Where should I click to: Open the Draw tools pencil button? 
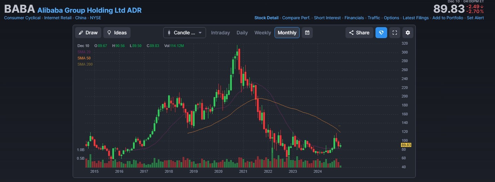88,33
